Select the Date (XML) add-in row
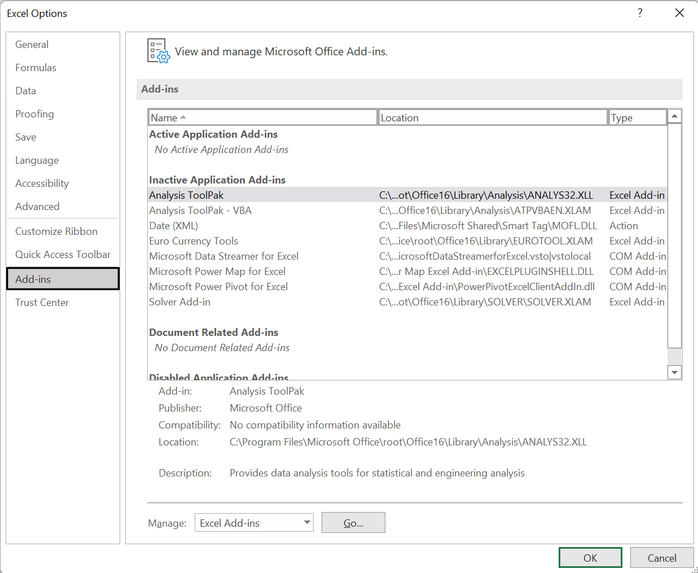The height and width of the screenshot is (573, 698). (x=407, y=225)
